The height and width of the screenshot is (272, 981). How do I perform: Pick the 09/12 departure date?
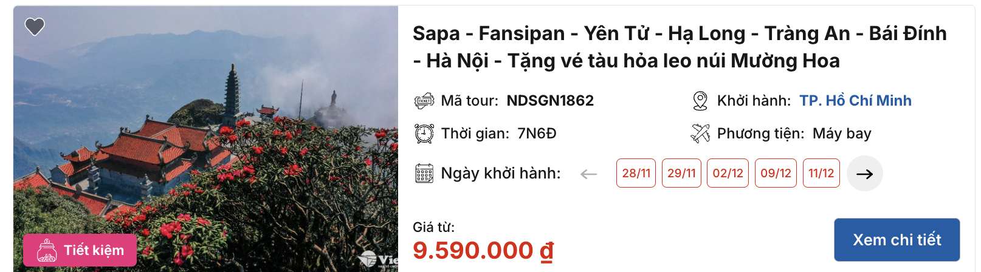[x=776, y=173]
